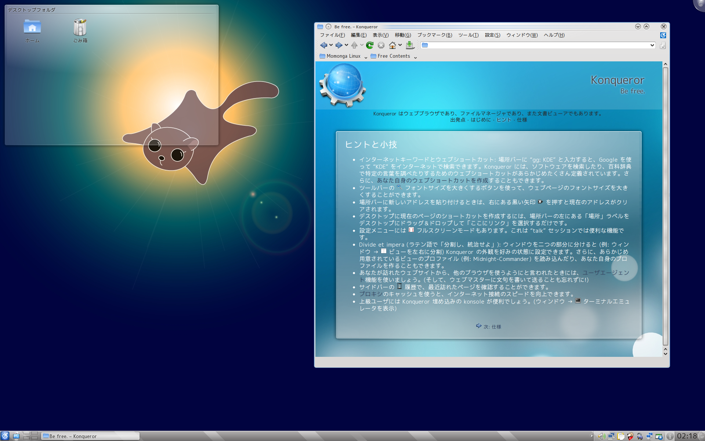
Task: Open the device notifier in the panel
Action: [x=16, y=436]
